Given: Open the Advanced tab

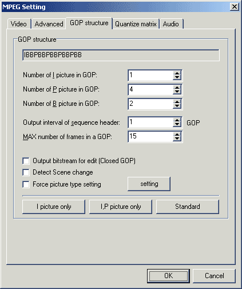Looking at the screenshot, I should 49,24.
